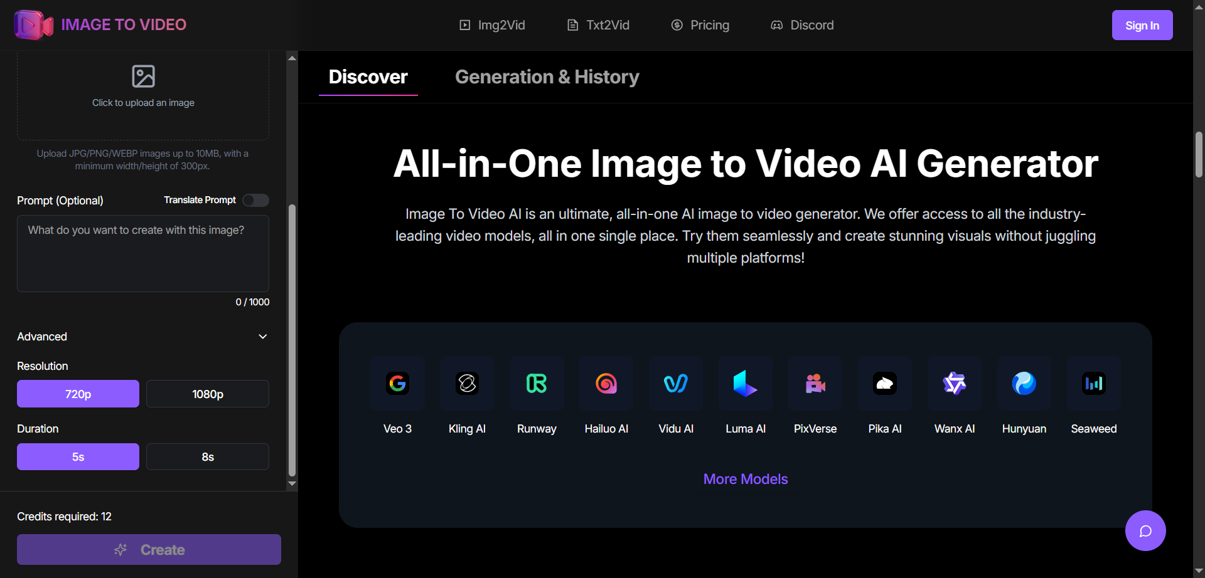The image size is (1205, 578).
Task: Choose the Runway model icon
Action: click(x=537, y=384)
